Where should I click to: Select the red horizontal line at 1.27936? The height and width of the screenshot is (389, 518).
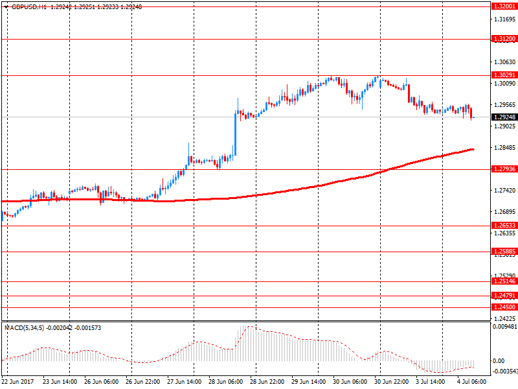(245, 170)
